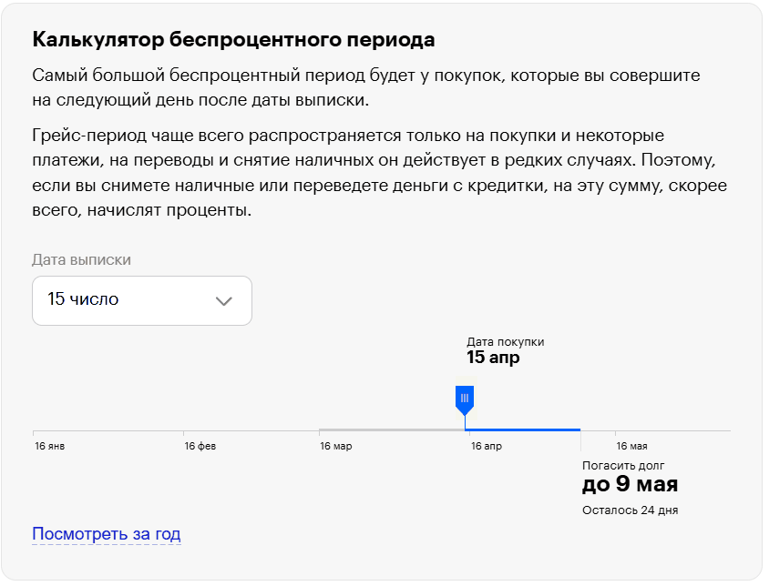This screenshot has width=769, height=586.
Task: Click the "Калькулятор беспроцентного периода" heading
Action: (233, 40)
